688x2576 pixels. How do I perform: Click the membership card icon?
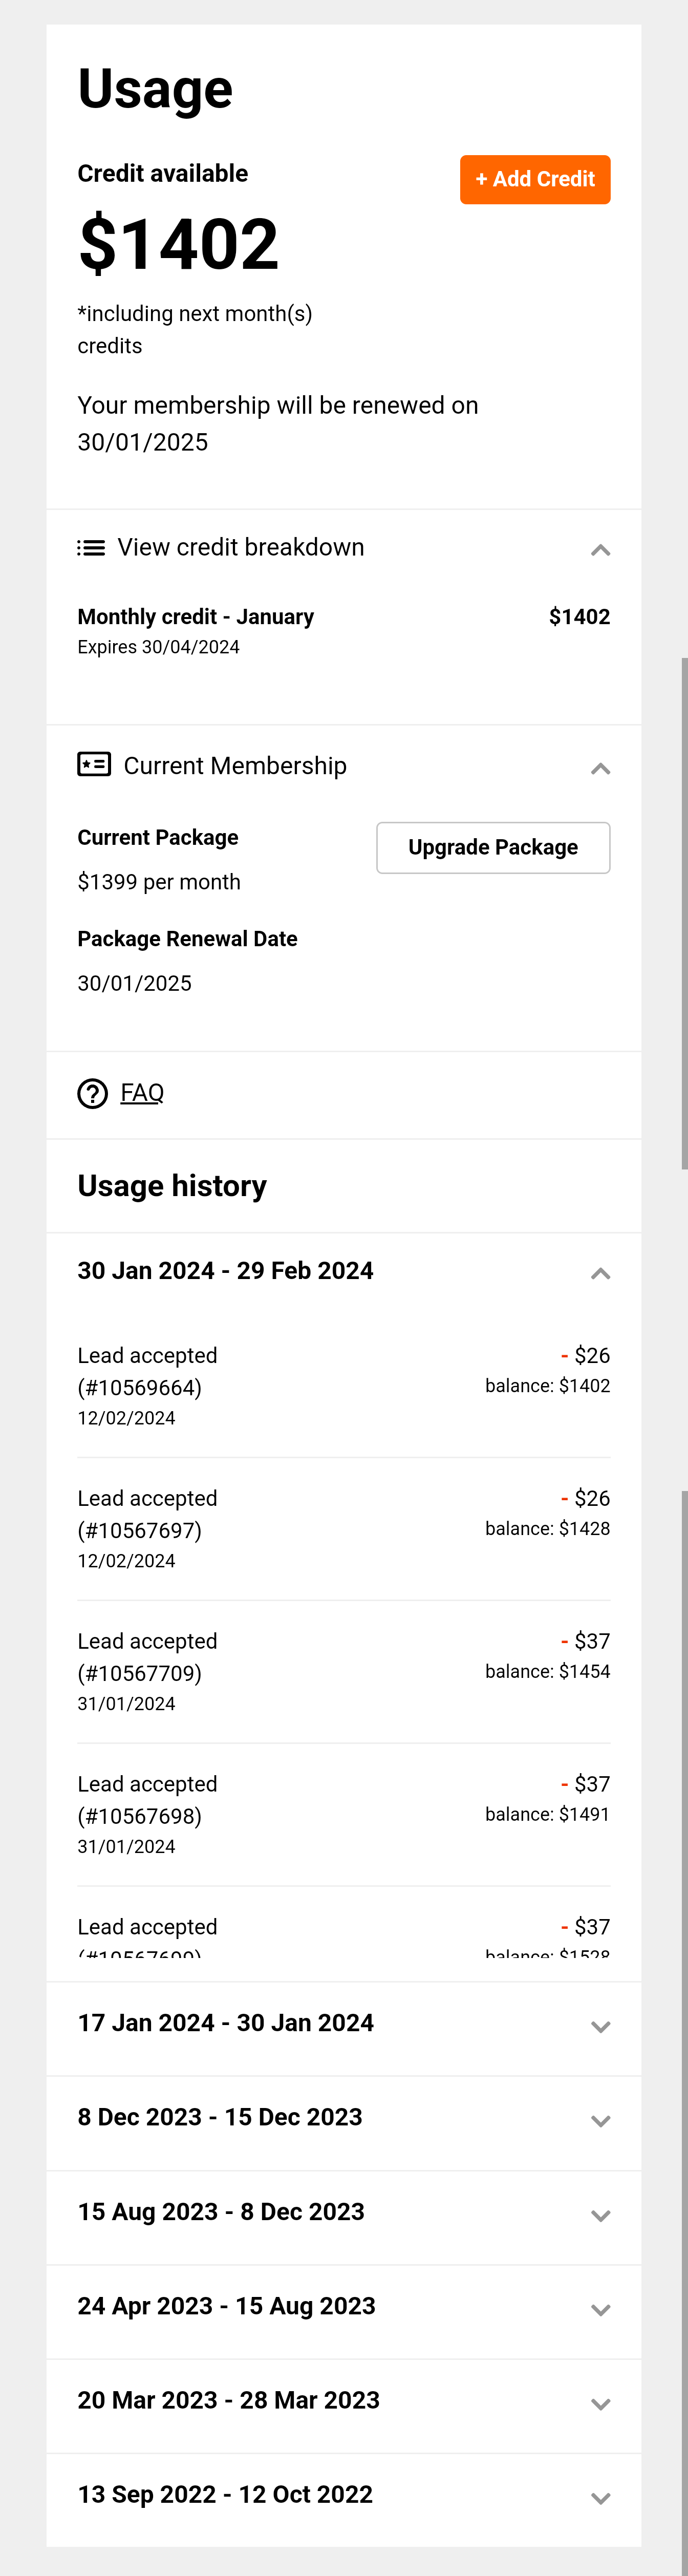(x=94, y=765)
